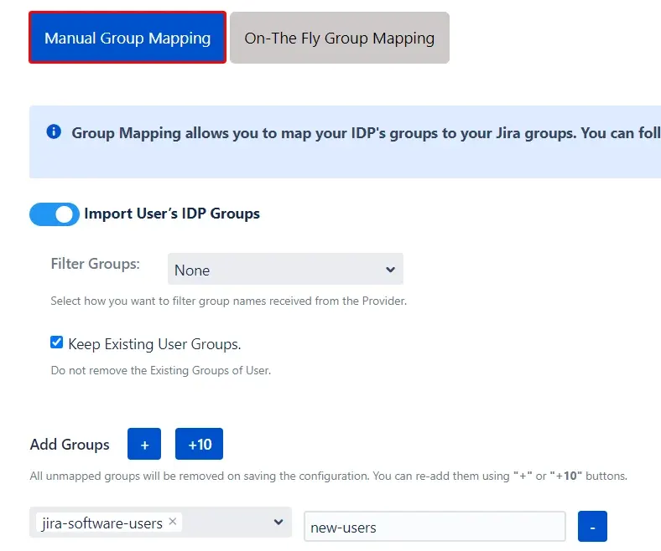
Task: Click the blue info icon in banner
Action: (x=54, y=131)
